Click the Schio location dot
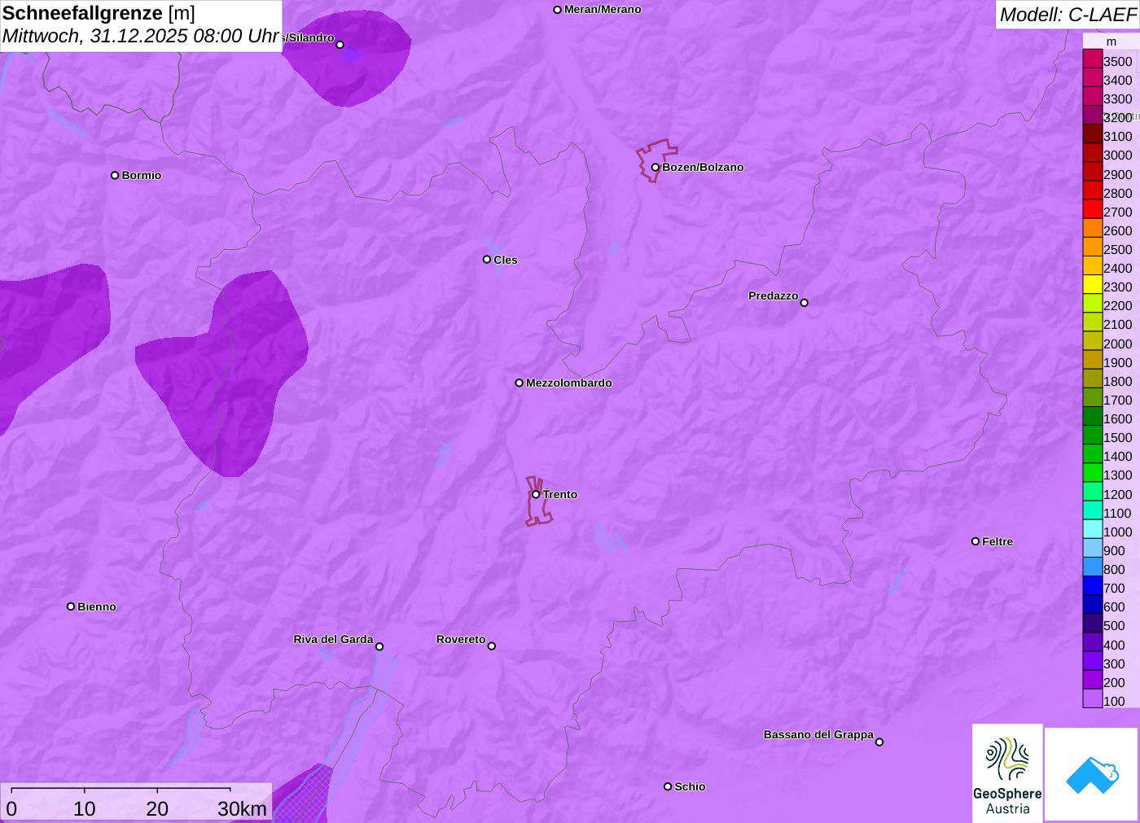 pyautogui.click(x=668, y=786)
